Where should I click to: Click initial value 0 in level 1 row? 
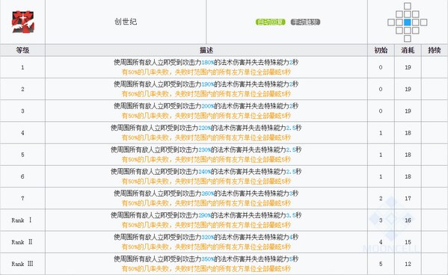pyautogui.click(x=381, y=67)
